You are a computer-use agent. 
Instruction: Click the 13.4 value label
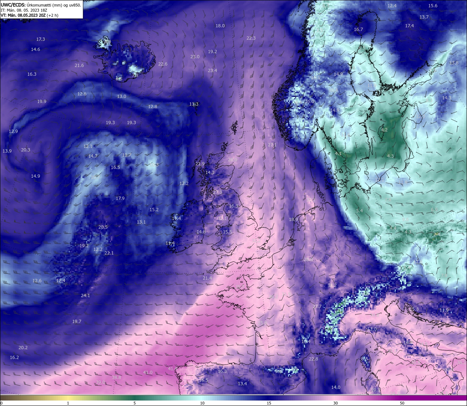242,384
